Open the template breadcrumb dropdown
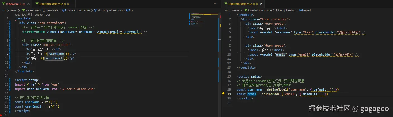393x117 pixels. (52, 10)
